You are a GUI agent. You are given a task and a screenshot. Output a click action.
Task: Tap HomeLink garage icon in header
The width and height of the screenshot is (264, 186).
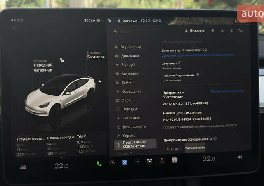[x=213, y=31]
